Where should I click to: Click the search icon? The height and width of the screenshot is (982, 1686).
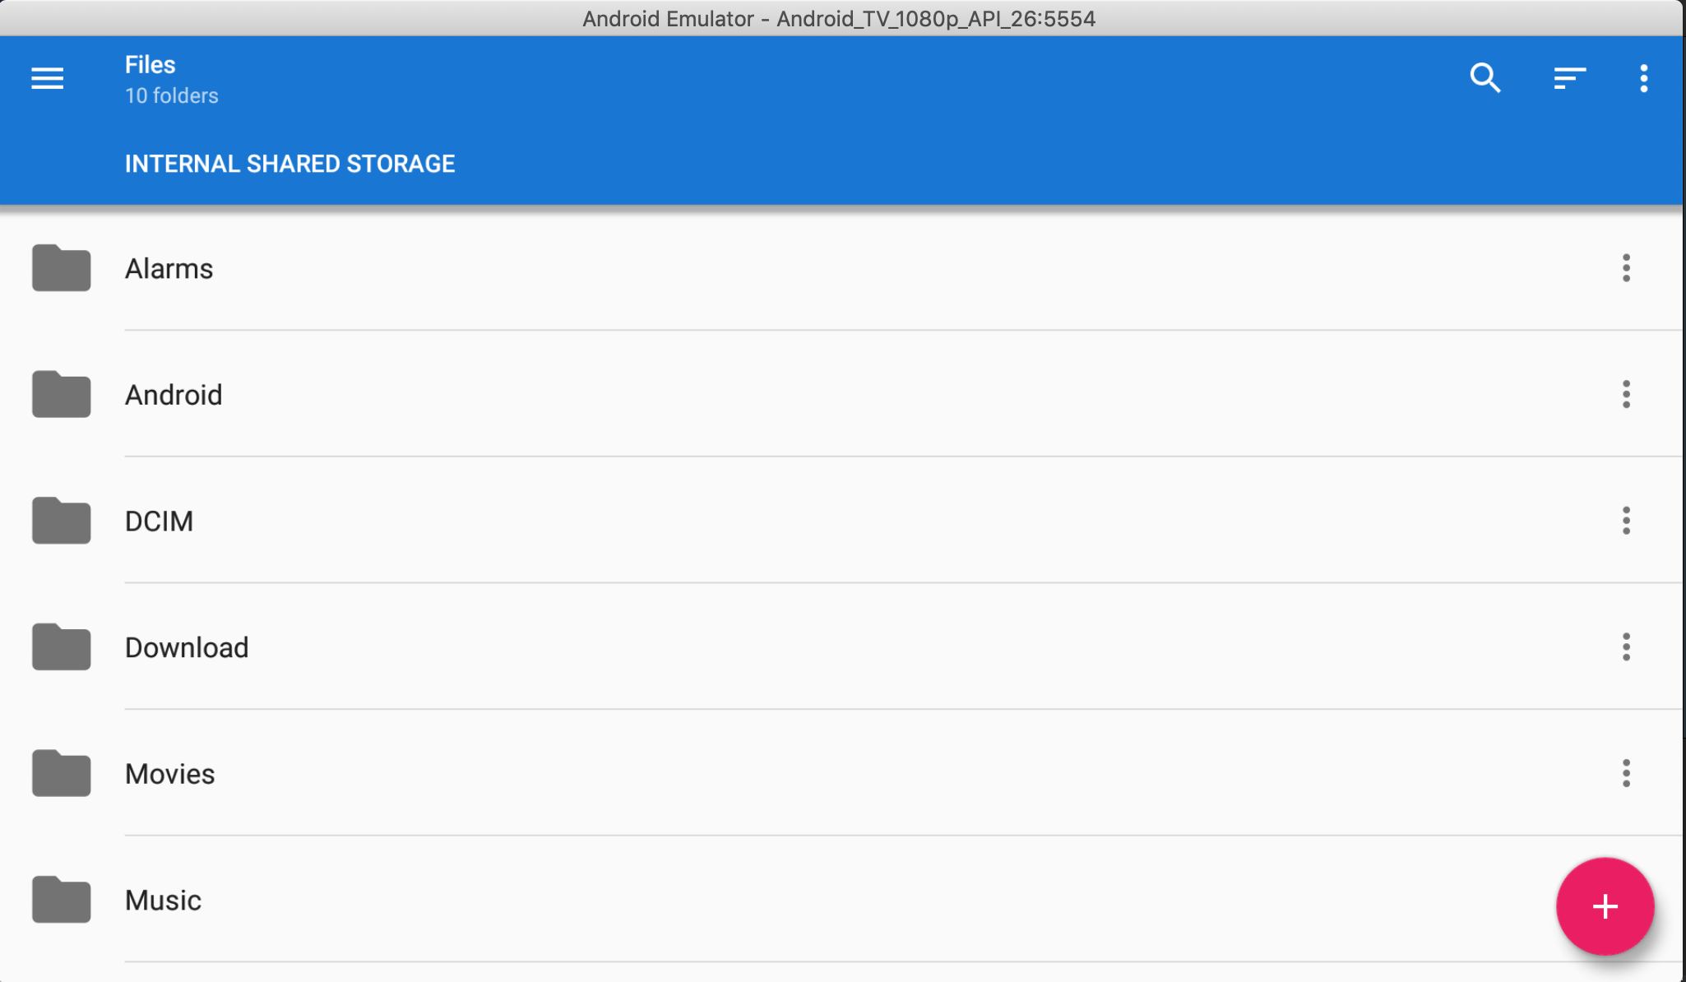pos(1485,77)
